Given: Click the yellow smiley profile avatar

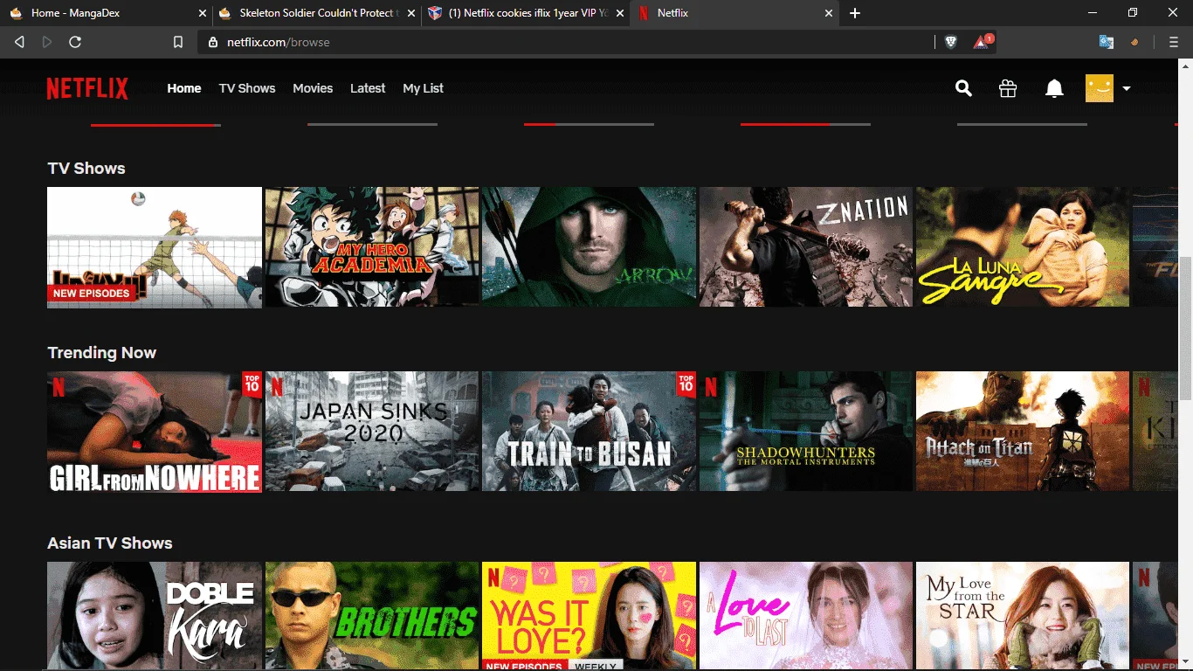Looking at the screenshot, I should [x=1100, y=88].
